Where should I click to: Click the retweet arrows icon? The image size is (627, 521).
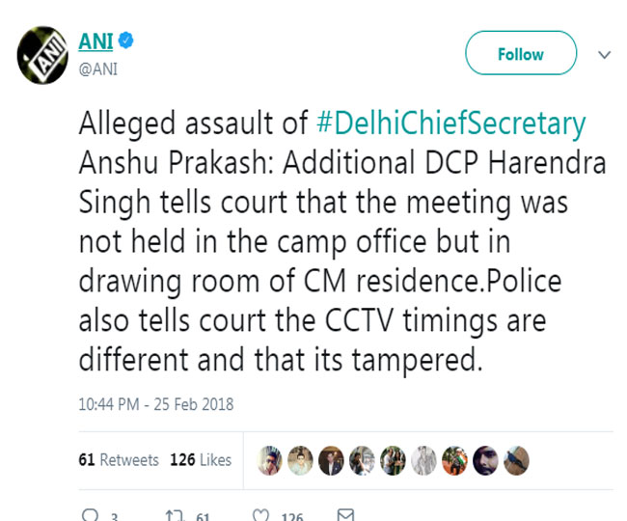175,516
